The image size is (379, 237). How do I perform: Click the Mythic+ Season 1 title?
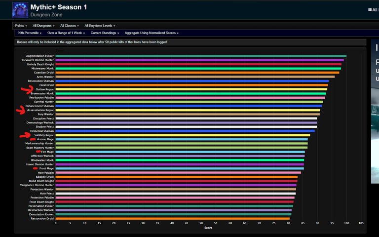[x=59, y=7]
